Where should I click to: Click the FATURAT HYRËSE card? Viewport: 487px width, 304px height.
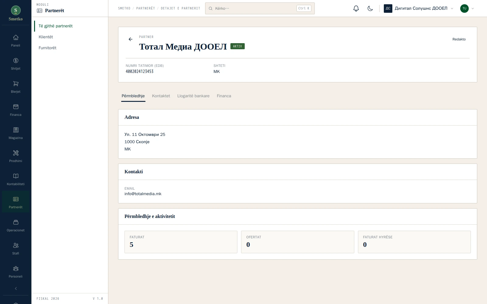pyautogui.click(x=414, y=242)
